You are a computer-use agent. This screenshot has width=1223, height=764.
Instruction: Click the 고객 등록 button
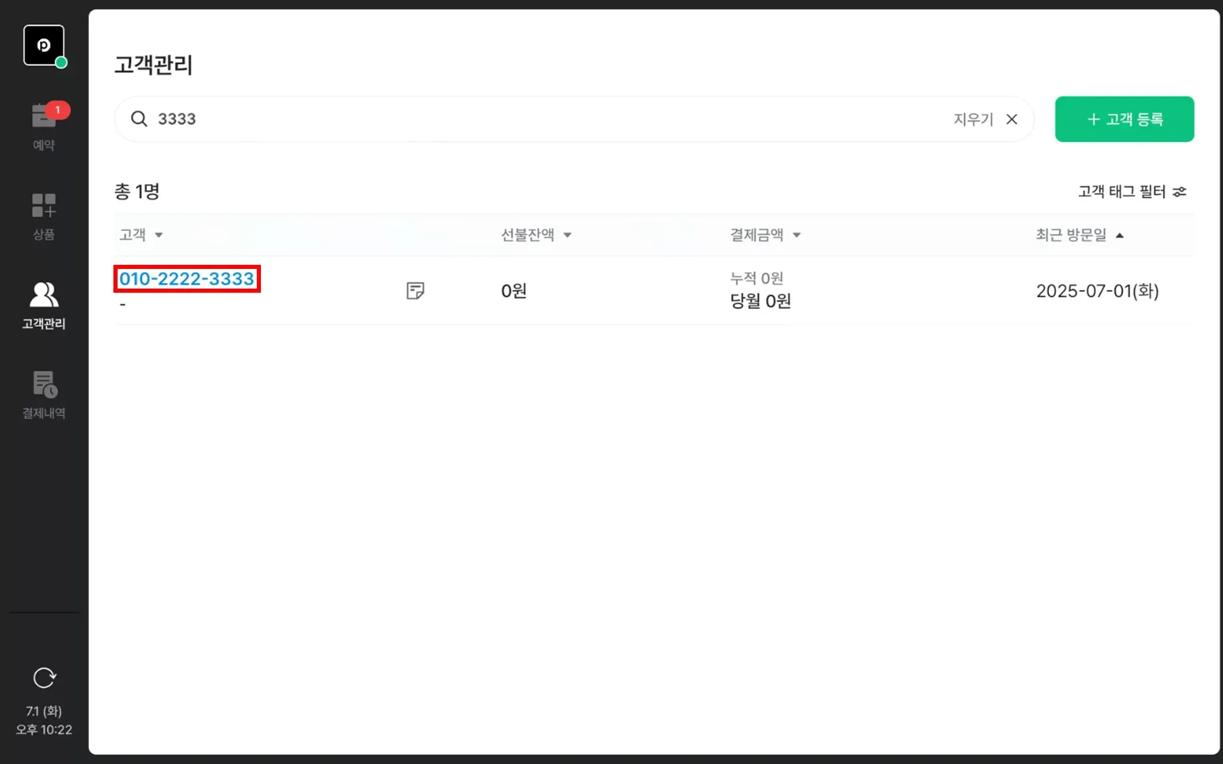point(1124,119)
